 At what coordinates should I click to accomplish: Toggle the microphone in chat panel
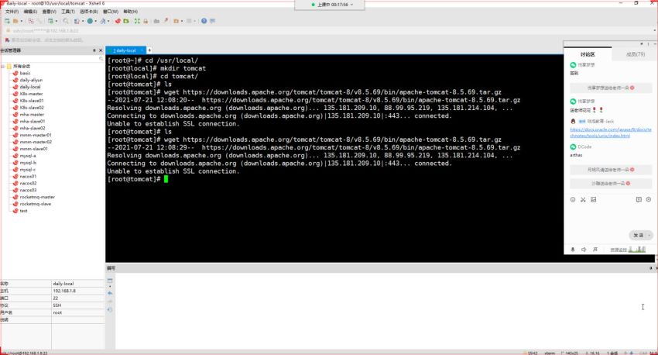573,250
